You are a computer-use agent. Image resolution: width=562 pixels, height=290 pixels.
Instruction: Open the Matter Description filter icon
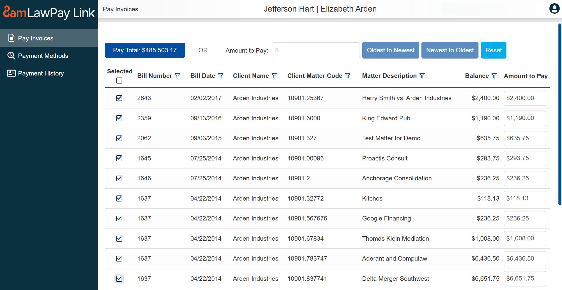(x=422, y=76)
